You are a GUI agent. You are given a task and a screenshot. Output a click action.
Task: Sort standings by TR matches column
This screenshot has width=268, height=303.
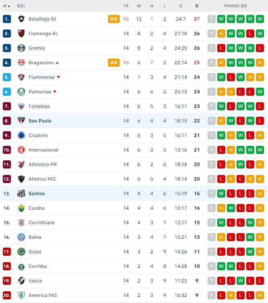tap(126, 6)
